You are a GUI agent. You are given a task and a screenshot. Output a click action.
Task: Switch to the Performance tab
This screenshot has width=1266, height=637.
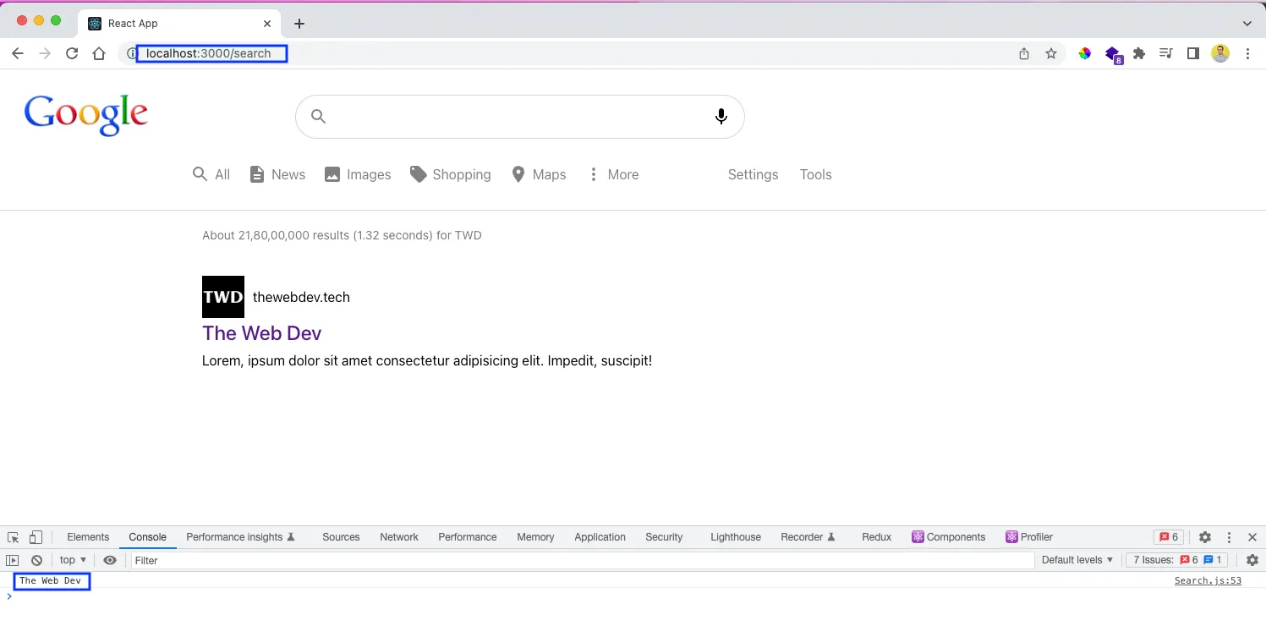click(x=468, y=537)
